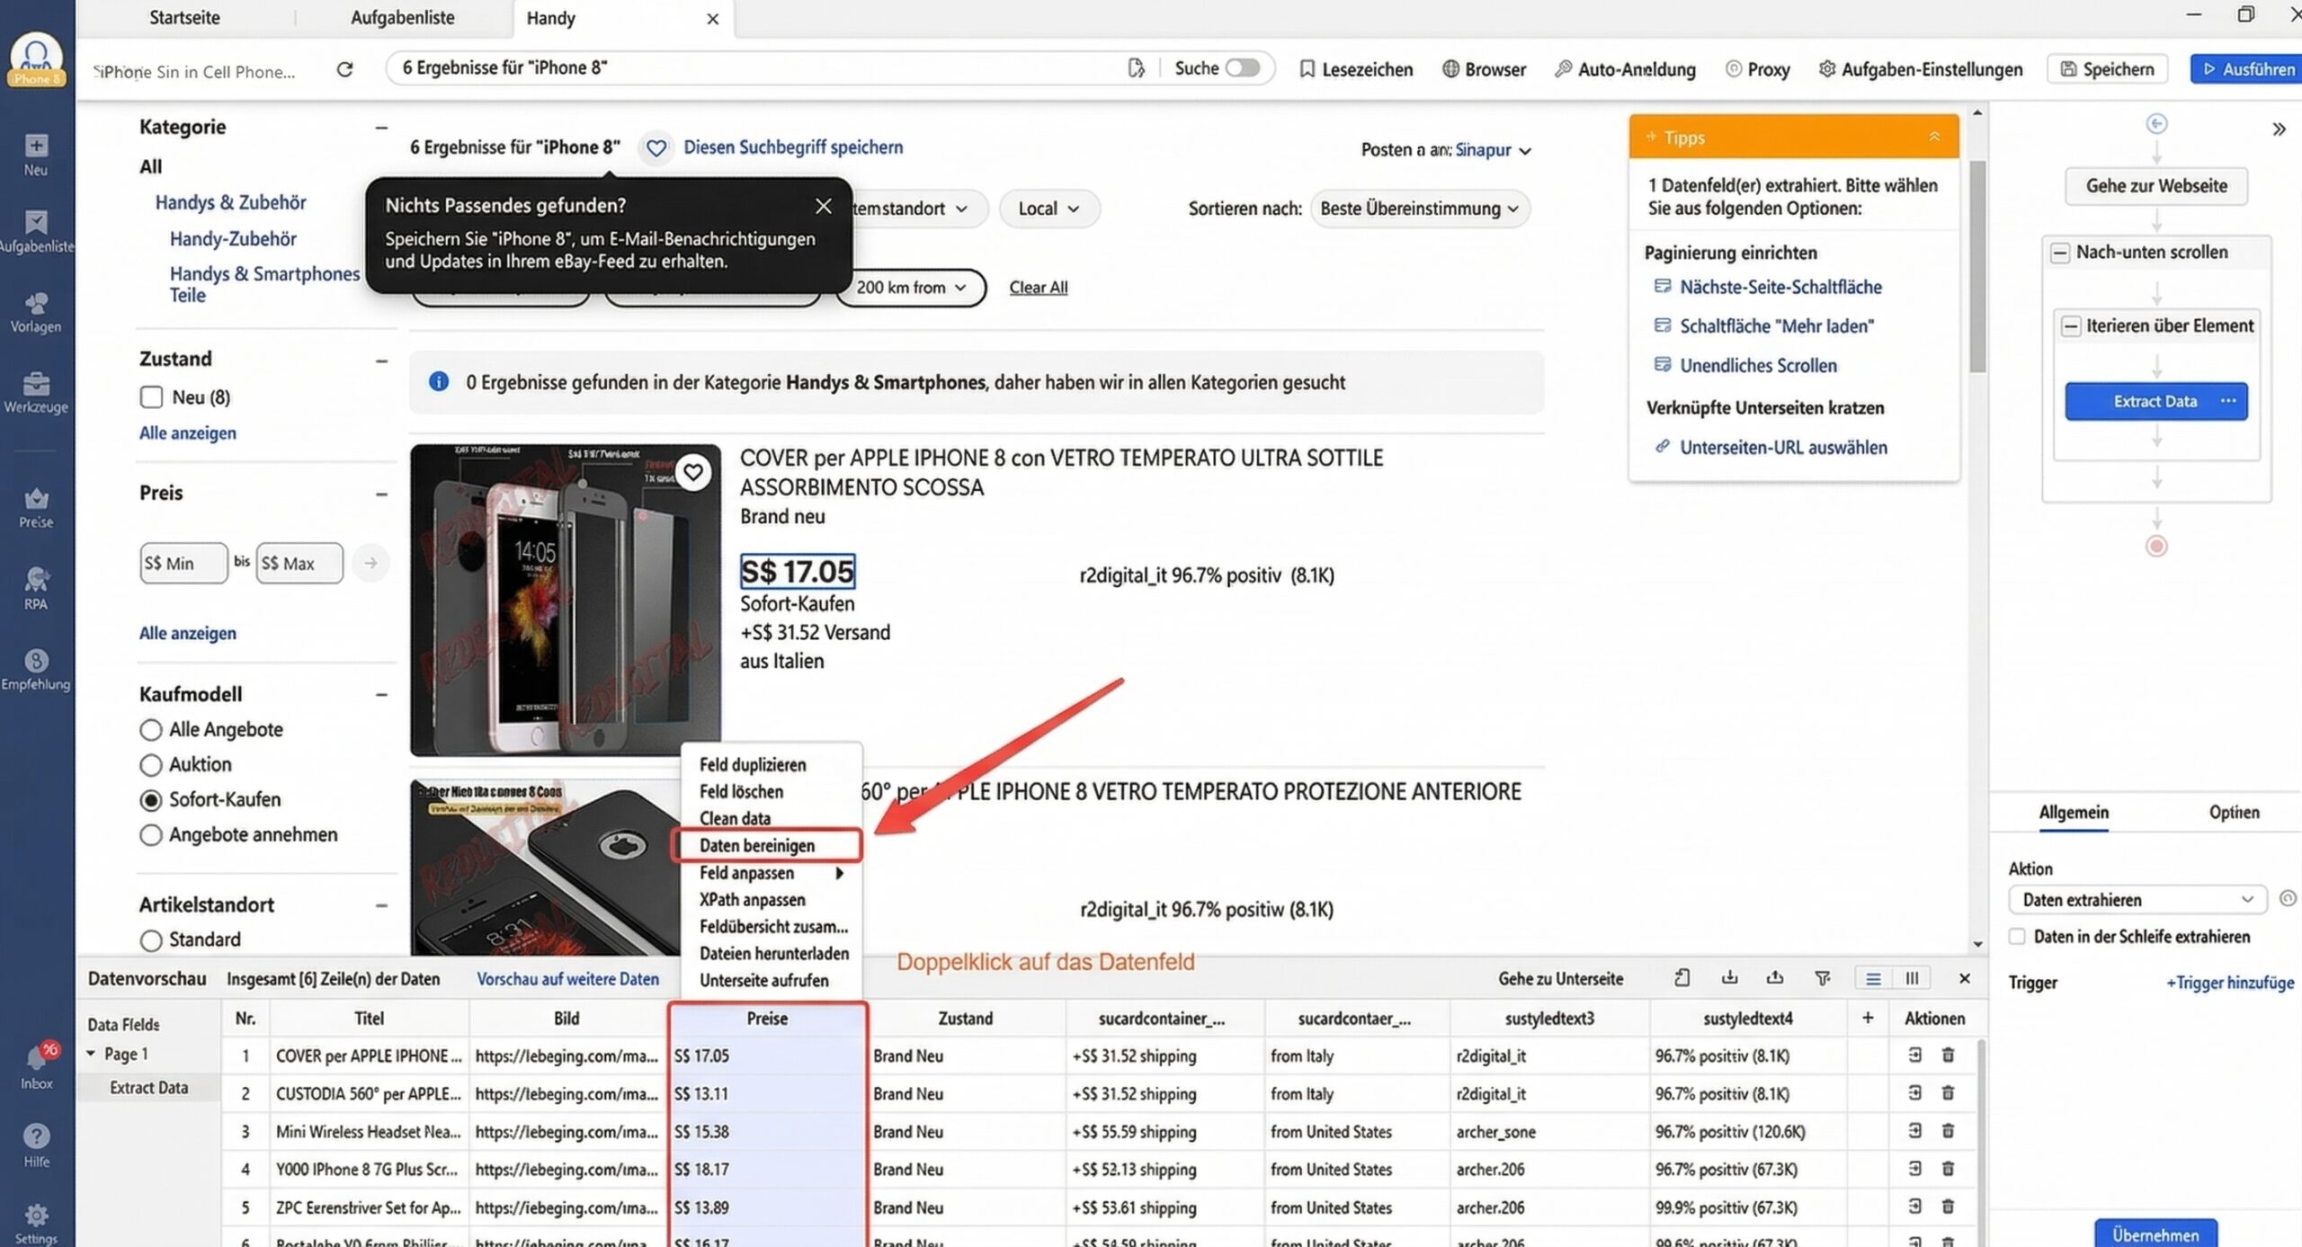
Task: Click inside the S$ Min price field
Action: (183, 563)
